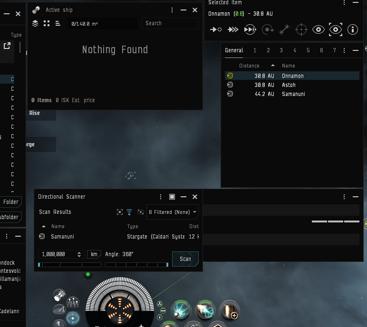Screen dimensions: 367x327
Task: Open Show Info for Onnamon
Action: 353,30
